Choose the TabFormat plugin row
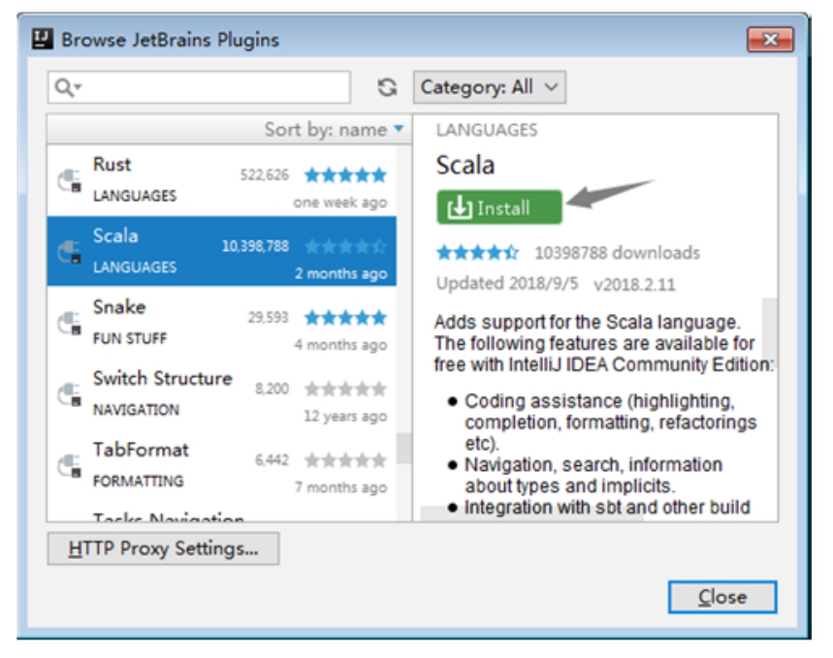833x658 pixels. click(221, 465)
